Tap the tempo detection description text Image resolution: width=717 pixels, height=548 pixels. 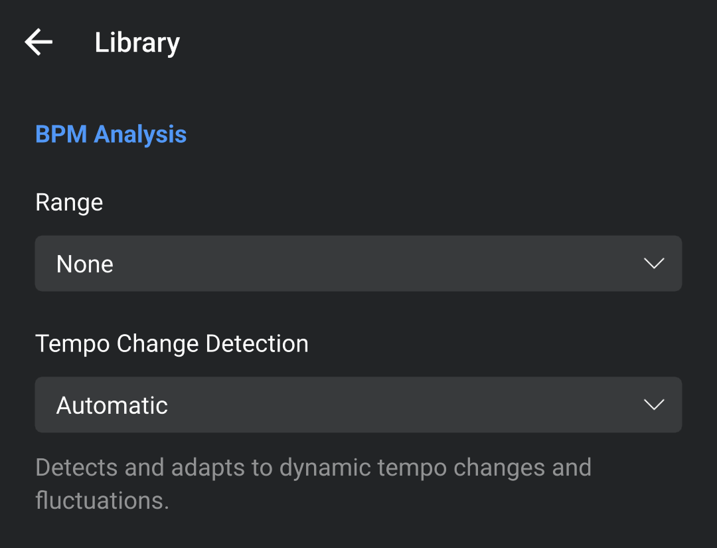(313, 468)
